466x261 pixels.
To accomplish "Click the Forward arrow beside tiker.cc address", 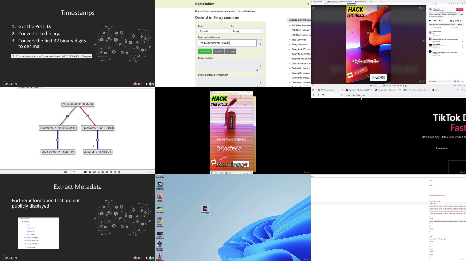I will click(318, 95).
